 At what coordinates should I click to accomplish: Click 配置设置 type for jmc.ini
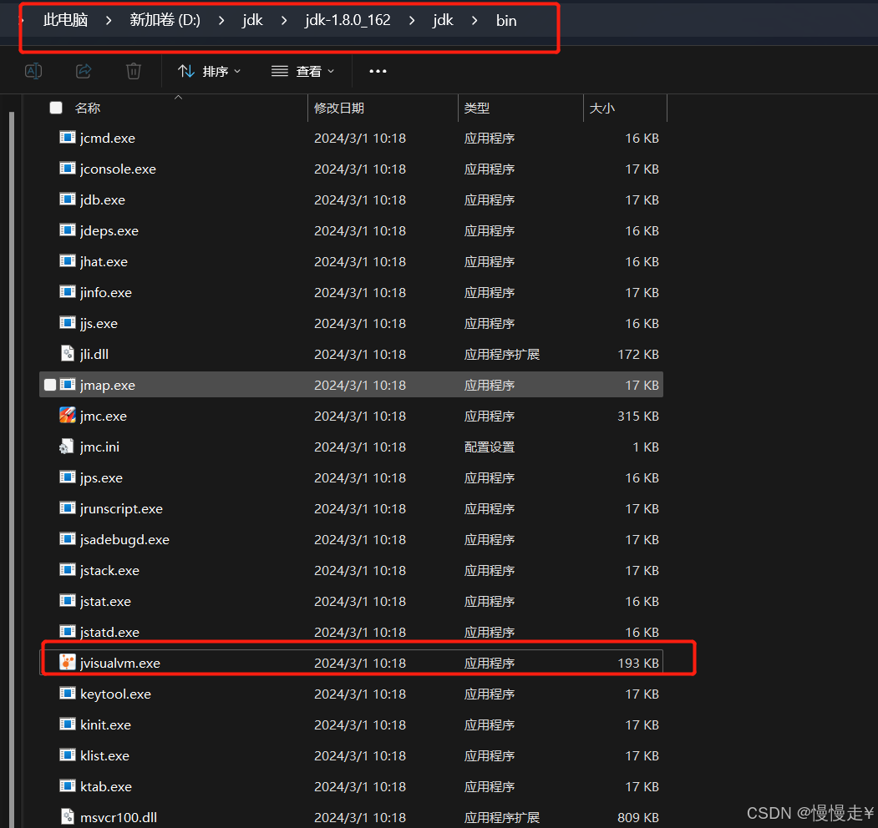490,447
